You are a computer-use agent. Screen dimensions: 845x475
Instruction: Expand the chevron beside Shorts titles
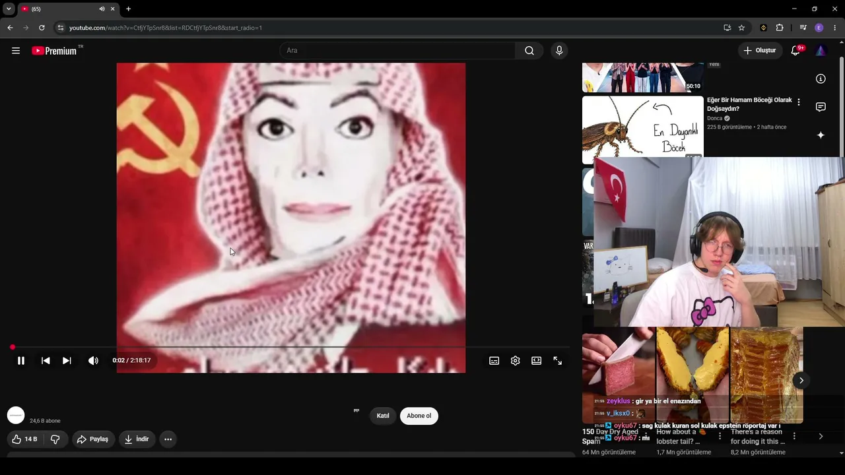click(821, 436)
